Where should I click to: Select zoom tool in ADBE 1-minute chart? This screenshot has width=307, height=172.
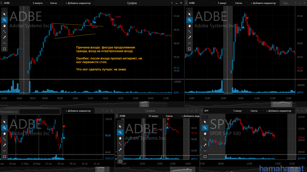[x=4, y=20]
